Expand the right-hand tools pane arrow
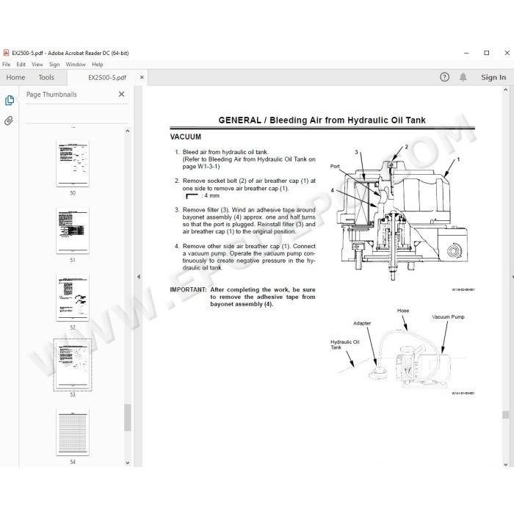Image resolution: width=514 pixels, height=514 pixels. (x=513, y=277)
